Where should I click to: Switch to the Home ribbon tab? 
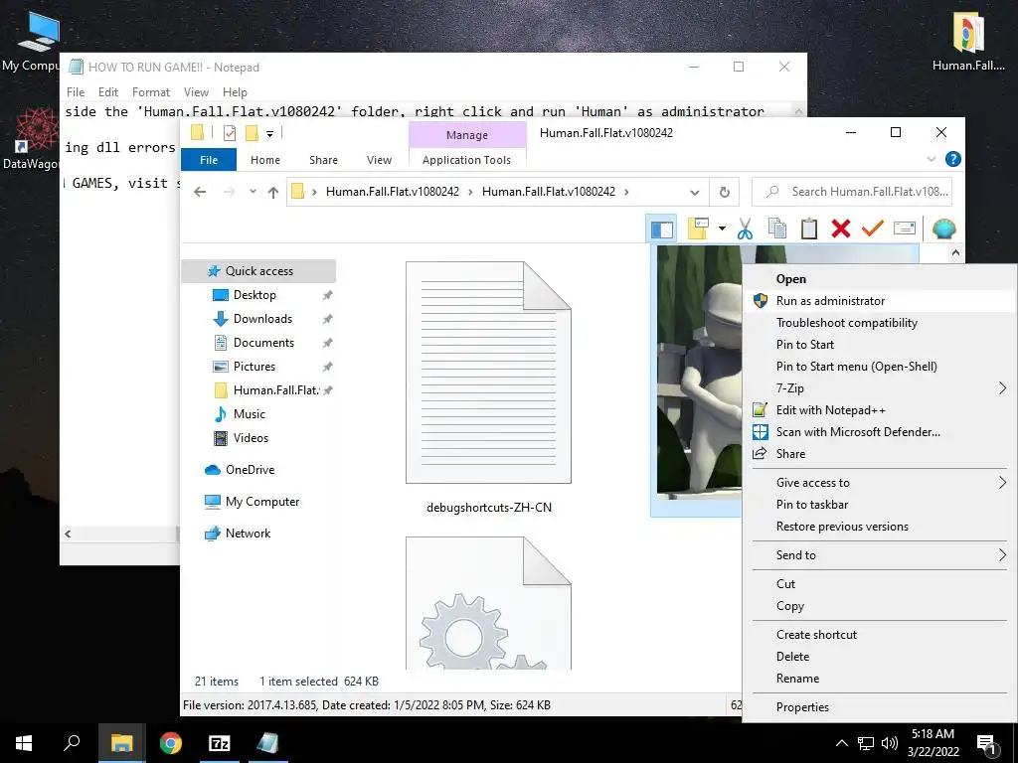pyautogui.click(x=264, y=160)
